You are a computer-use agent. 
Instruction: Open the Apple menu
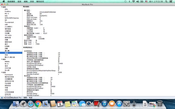coord(3,2)
